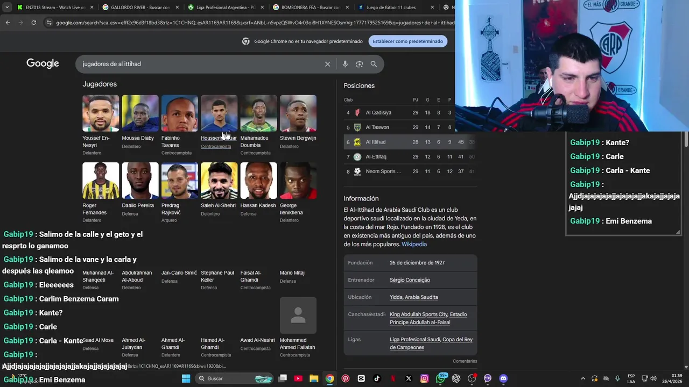Select George Ilenikhena player photo

pyautogui.click(x=298, y=181)
